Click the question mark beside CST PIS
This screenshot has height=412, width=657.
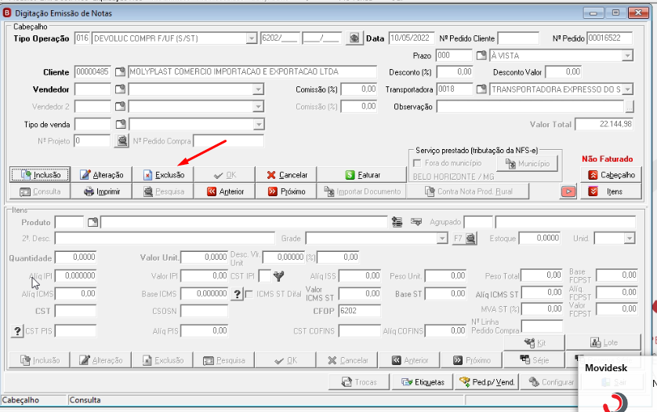[17, 331]
